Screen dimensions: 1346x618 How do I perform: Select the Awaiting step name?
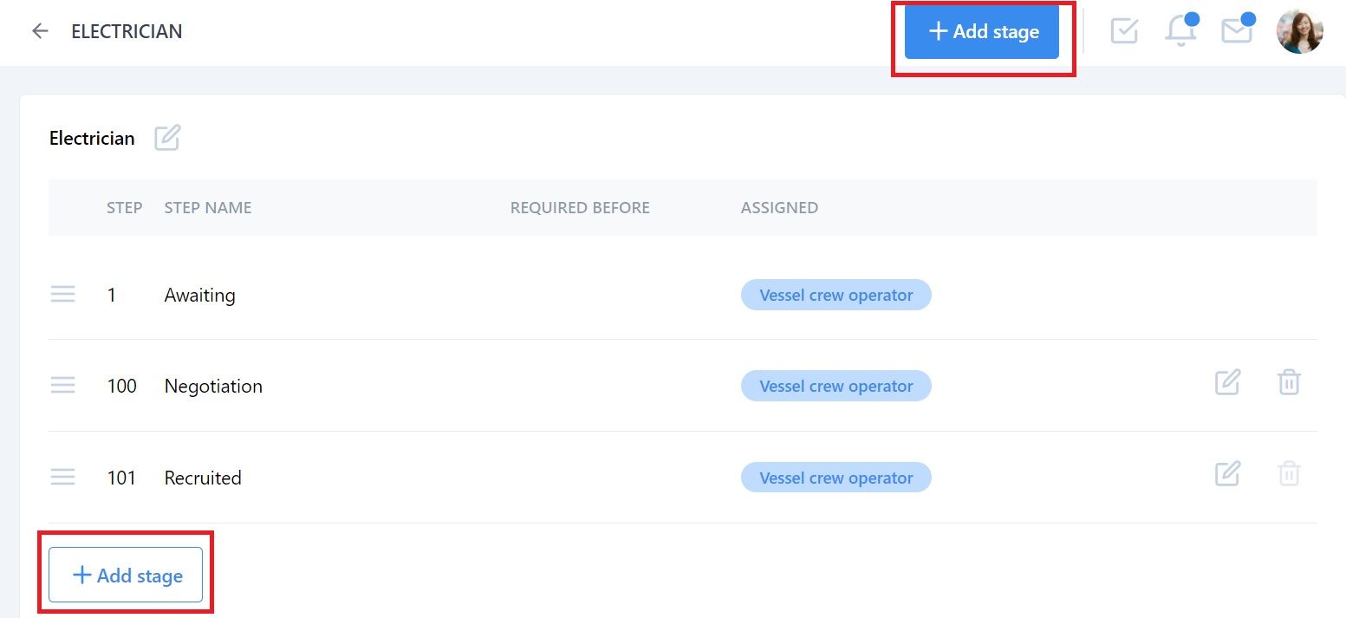[199, 295]
